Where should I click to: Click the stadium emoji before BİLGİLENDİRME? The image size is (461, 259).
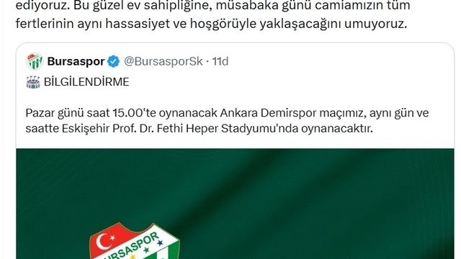33,82
